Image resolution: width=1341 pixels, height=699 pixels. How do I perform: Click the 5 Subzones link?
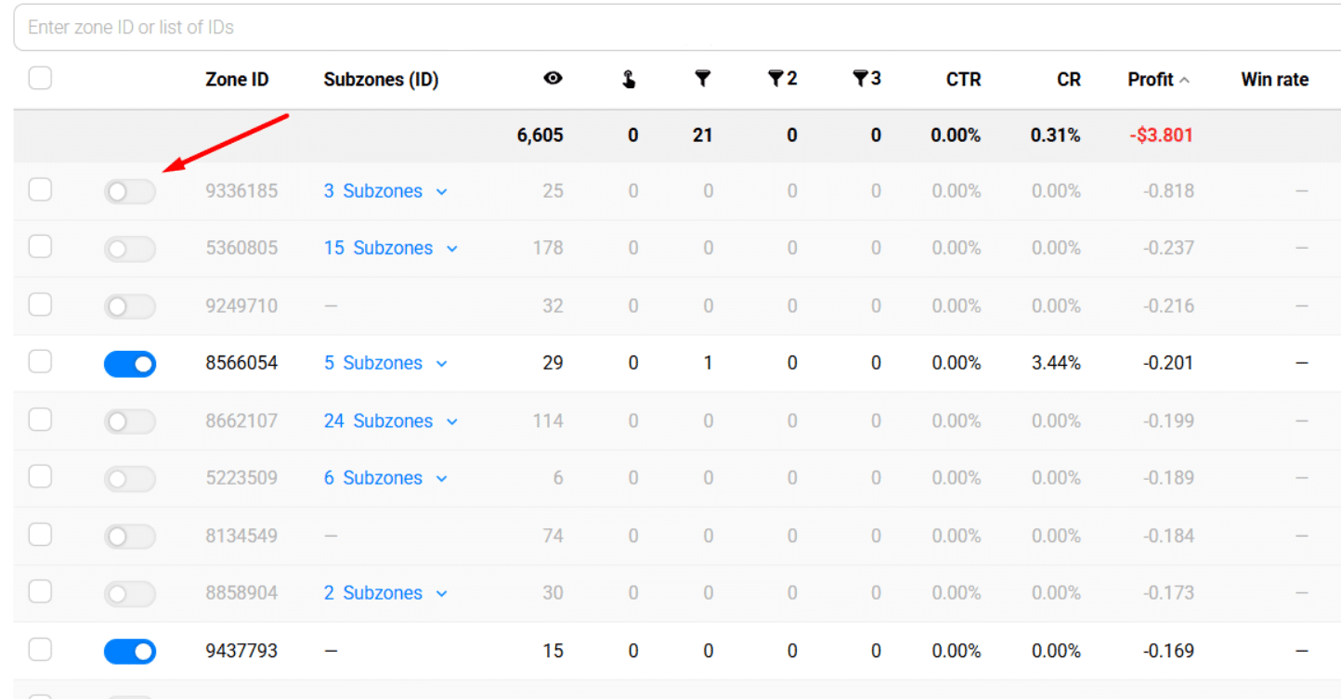click(373, 363)
